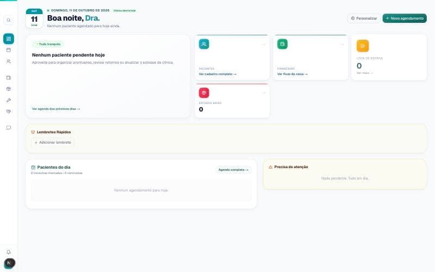Open Ver cadastro completo link
This screenshot has width=435, height=272.
(x=217, y=74)
